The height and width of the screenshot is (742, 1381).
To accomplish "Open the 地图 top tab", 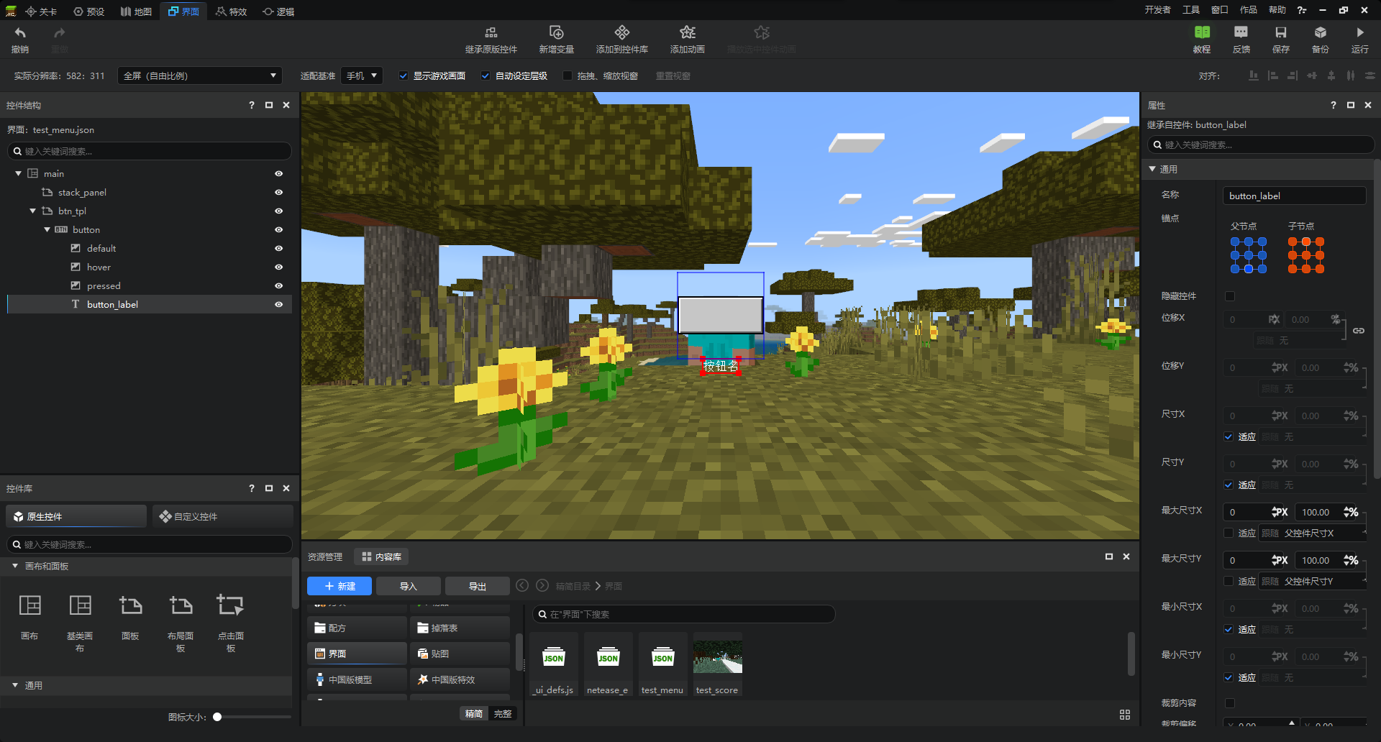I will (x=136, y=12).
